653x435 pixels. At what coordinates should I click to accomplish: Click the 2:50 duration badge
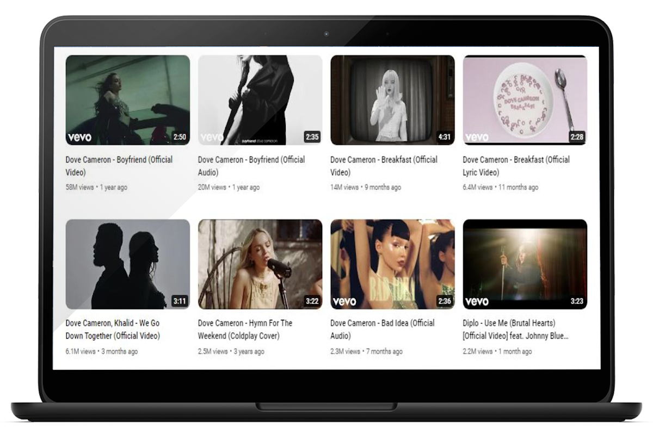(180, 137)
